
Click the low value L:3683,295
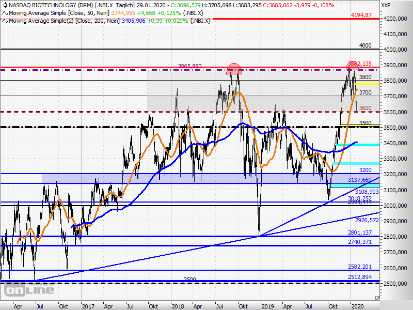tap(247, 5)
